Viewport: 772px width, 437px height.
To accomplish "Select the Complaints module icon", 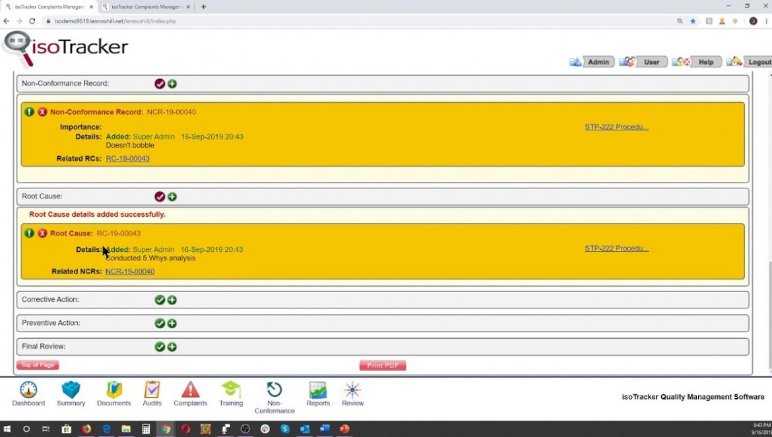I will click(x=190, y=392).
